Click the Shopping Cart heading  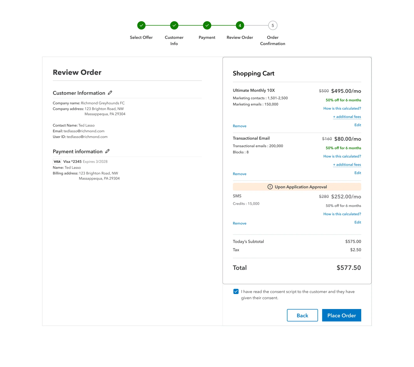[x=254, y=74]
